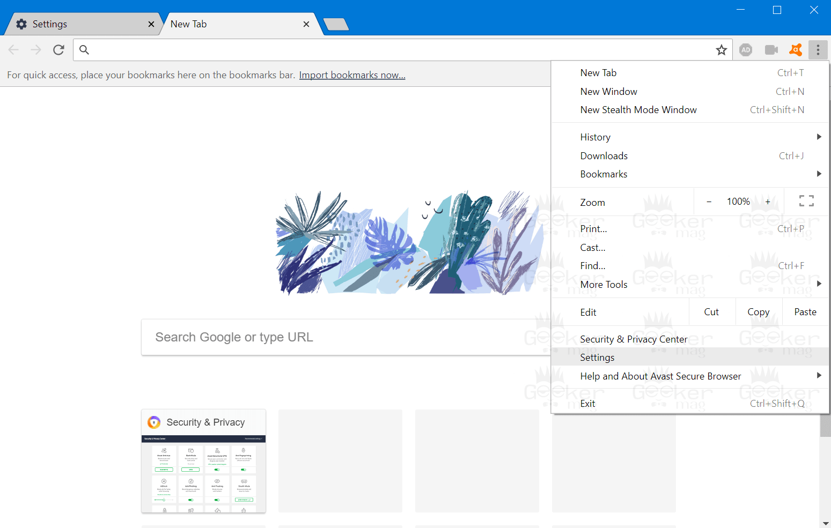Choose Print... from the menu
This screenshot has height=528, width=831.
pyautogui.click(x=690, y=229)
